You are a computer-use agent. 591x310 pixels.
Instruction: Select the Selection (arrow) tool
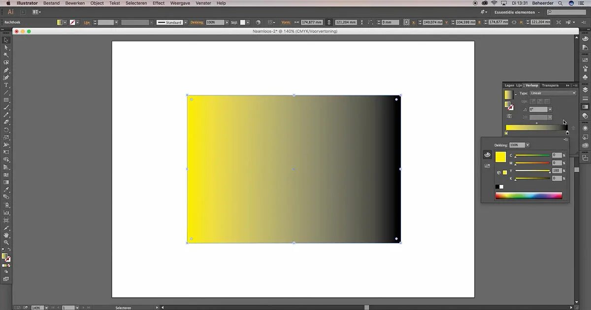click(6, 40)
